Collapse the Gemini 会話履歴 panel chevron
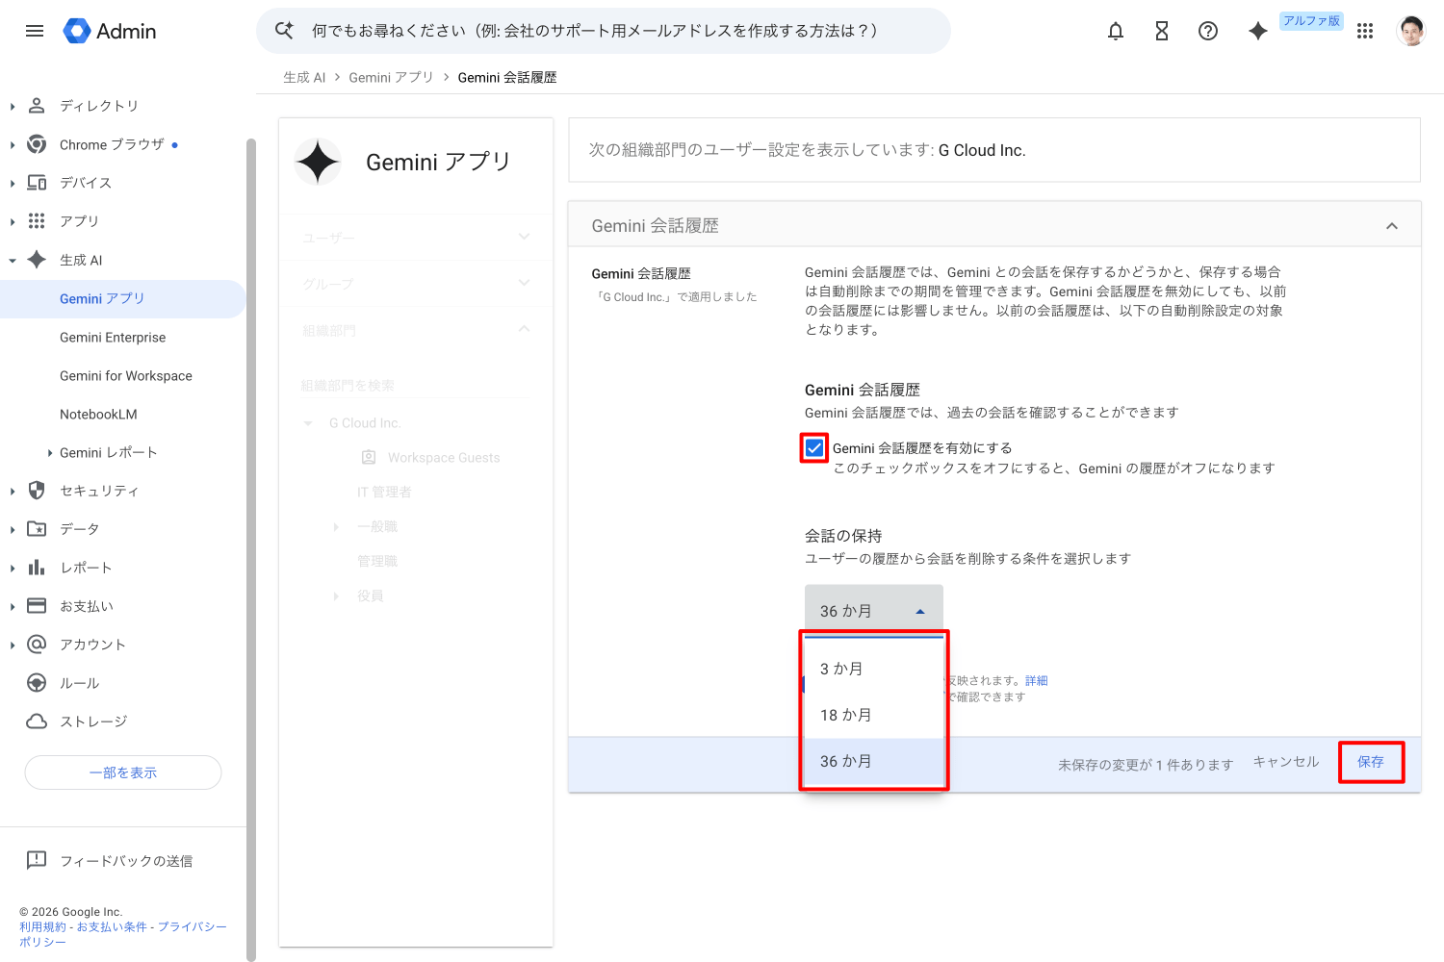The height and width of the screenshot is (962, 1444). [x=1391, y=226]
